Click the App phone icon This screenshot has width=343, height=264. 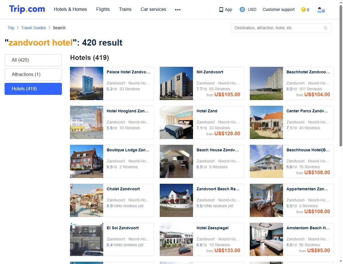(x=221, y=10)
